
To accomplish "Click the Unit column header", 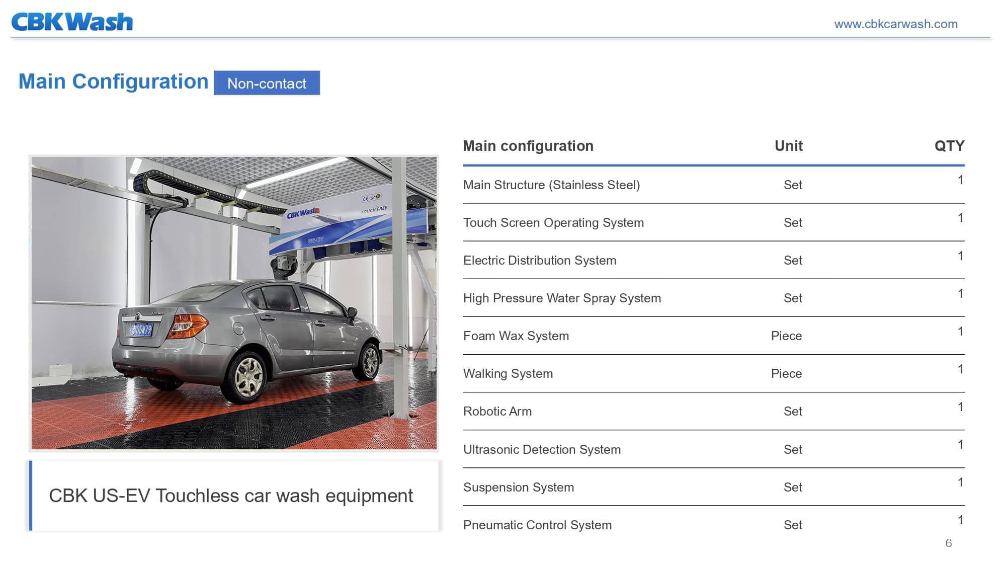I will point(788,146).
